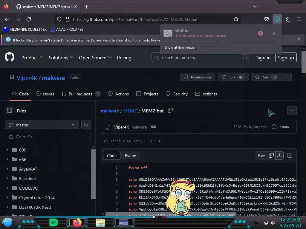Click Sign in
The image size is (306, 229).
[x=263, y=58]
